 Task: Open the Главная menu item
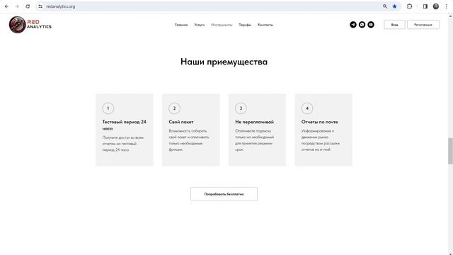coord(181,25)
